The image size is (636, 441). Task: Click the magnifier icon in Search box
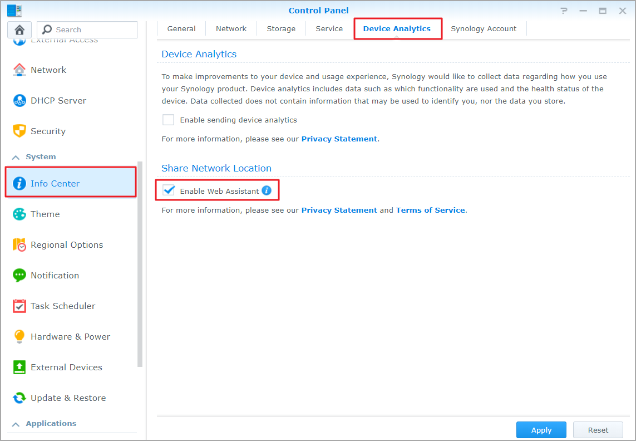click(x=47, y=30)
